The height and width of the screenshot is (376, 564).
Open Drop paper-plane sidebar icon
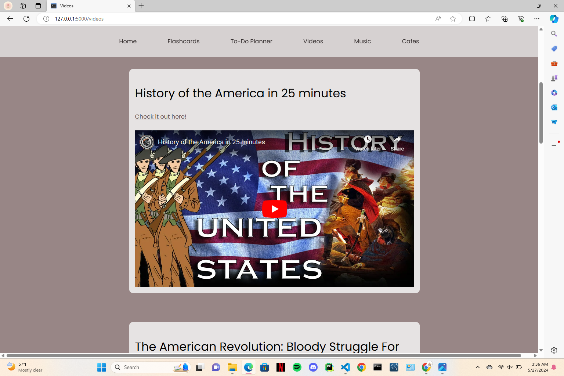(x=554, y=122)
